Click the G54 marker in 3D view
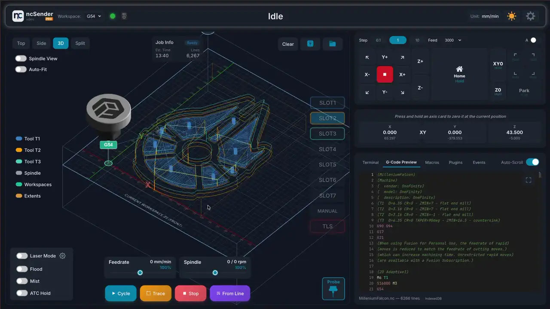This screenshot has height=309, width=550. (108, 145)
